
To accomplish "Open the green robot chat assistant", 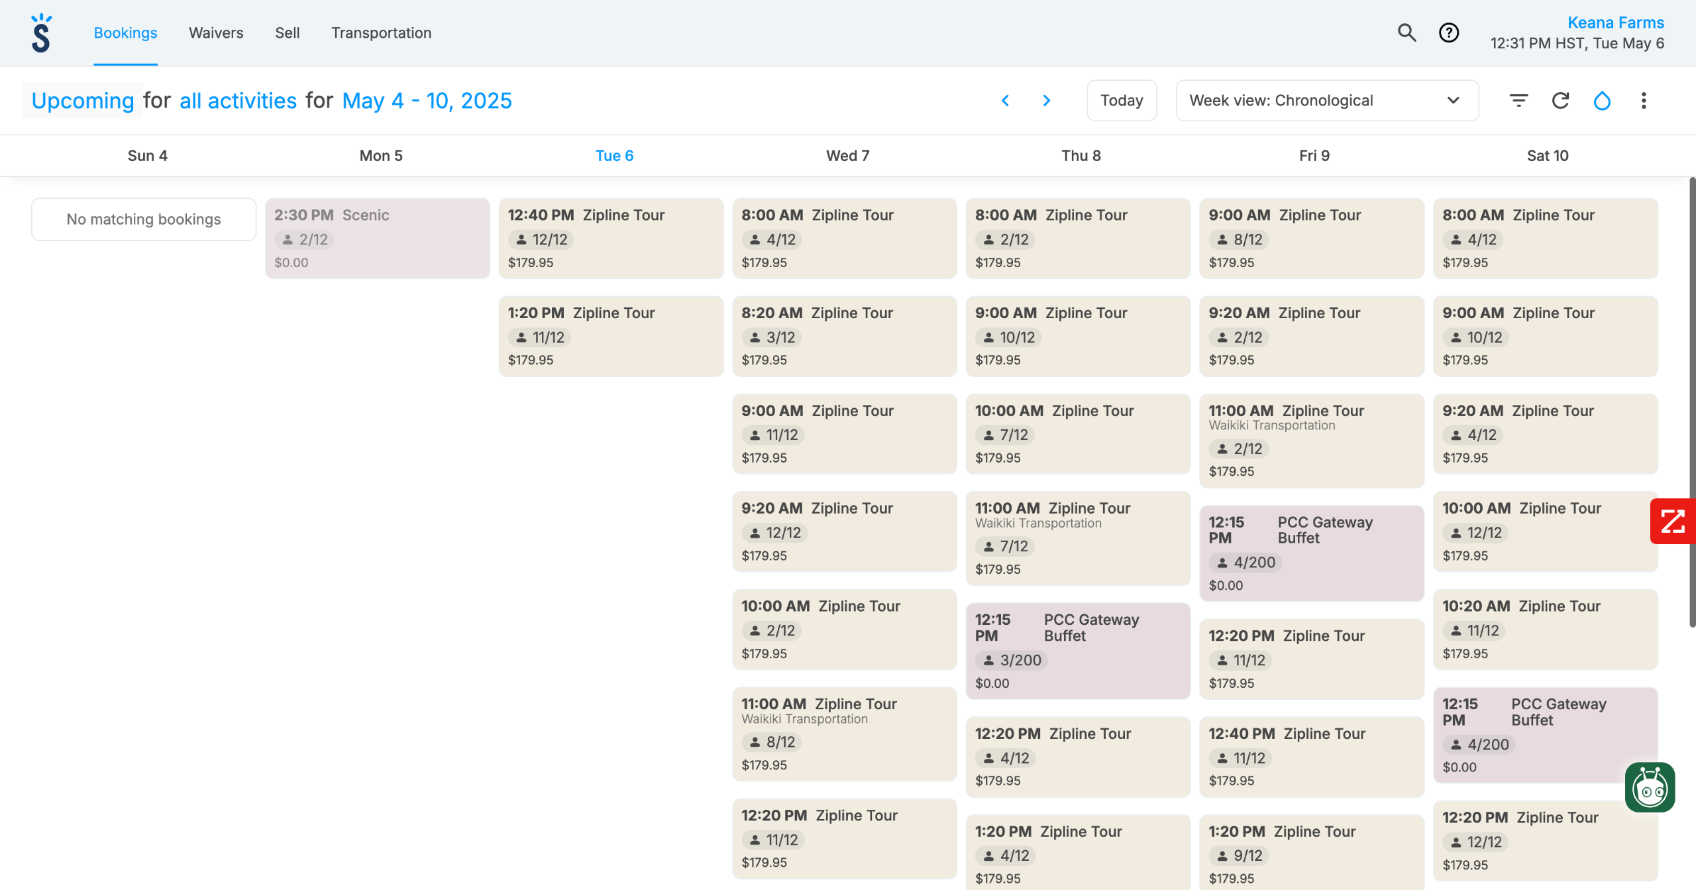I will tap(1650, 787).
